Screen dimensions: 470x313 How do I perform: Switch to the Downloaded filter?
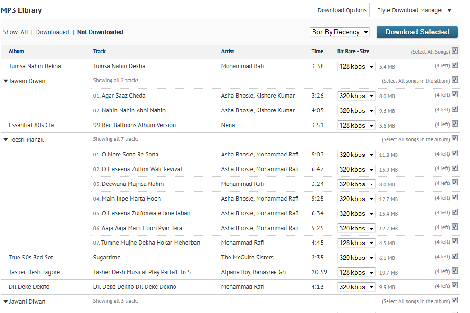coord(52,32)
